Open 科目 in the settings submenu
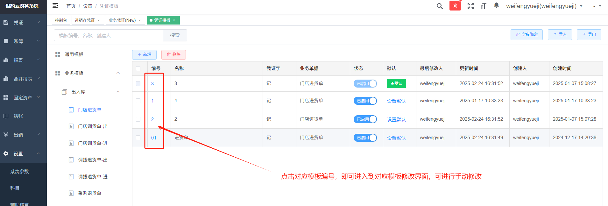The width and height of the screenshot is (608, 206). coord(15,188)
